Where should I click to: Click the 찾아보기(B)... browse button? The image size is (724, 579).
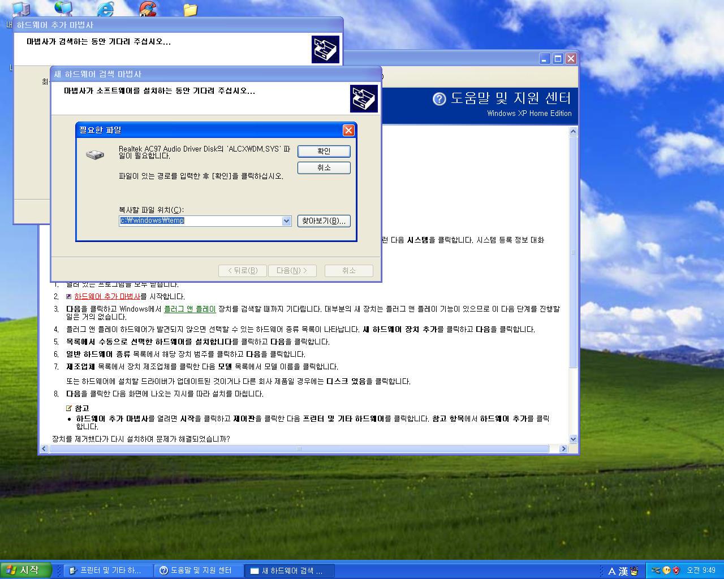tap(324, 221)
